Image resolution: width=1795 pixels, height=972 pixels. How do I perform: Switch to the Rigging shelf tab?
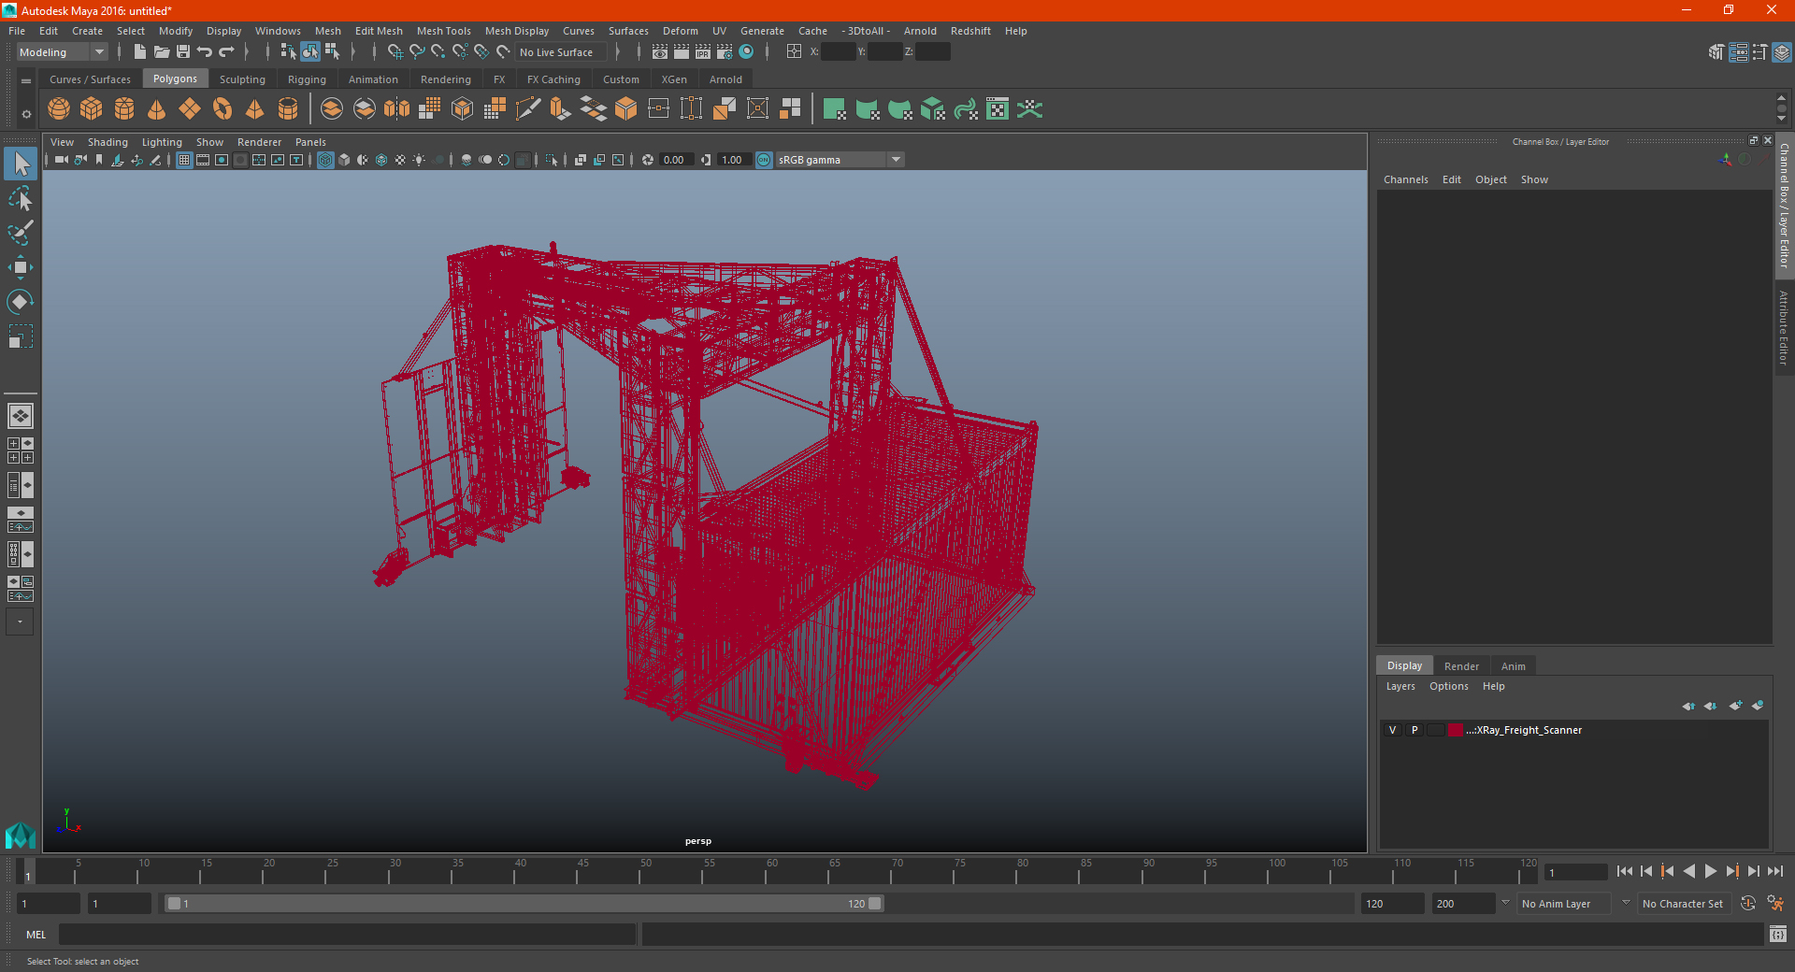(307, 79)
